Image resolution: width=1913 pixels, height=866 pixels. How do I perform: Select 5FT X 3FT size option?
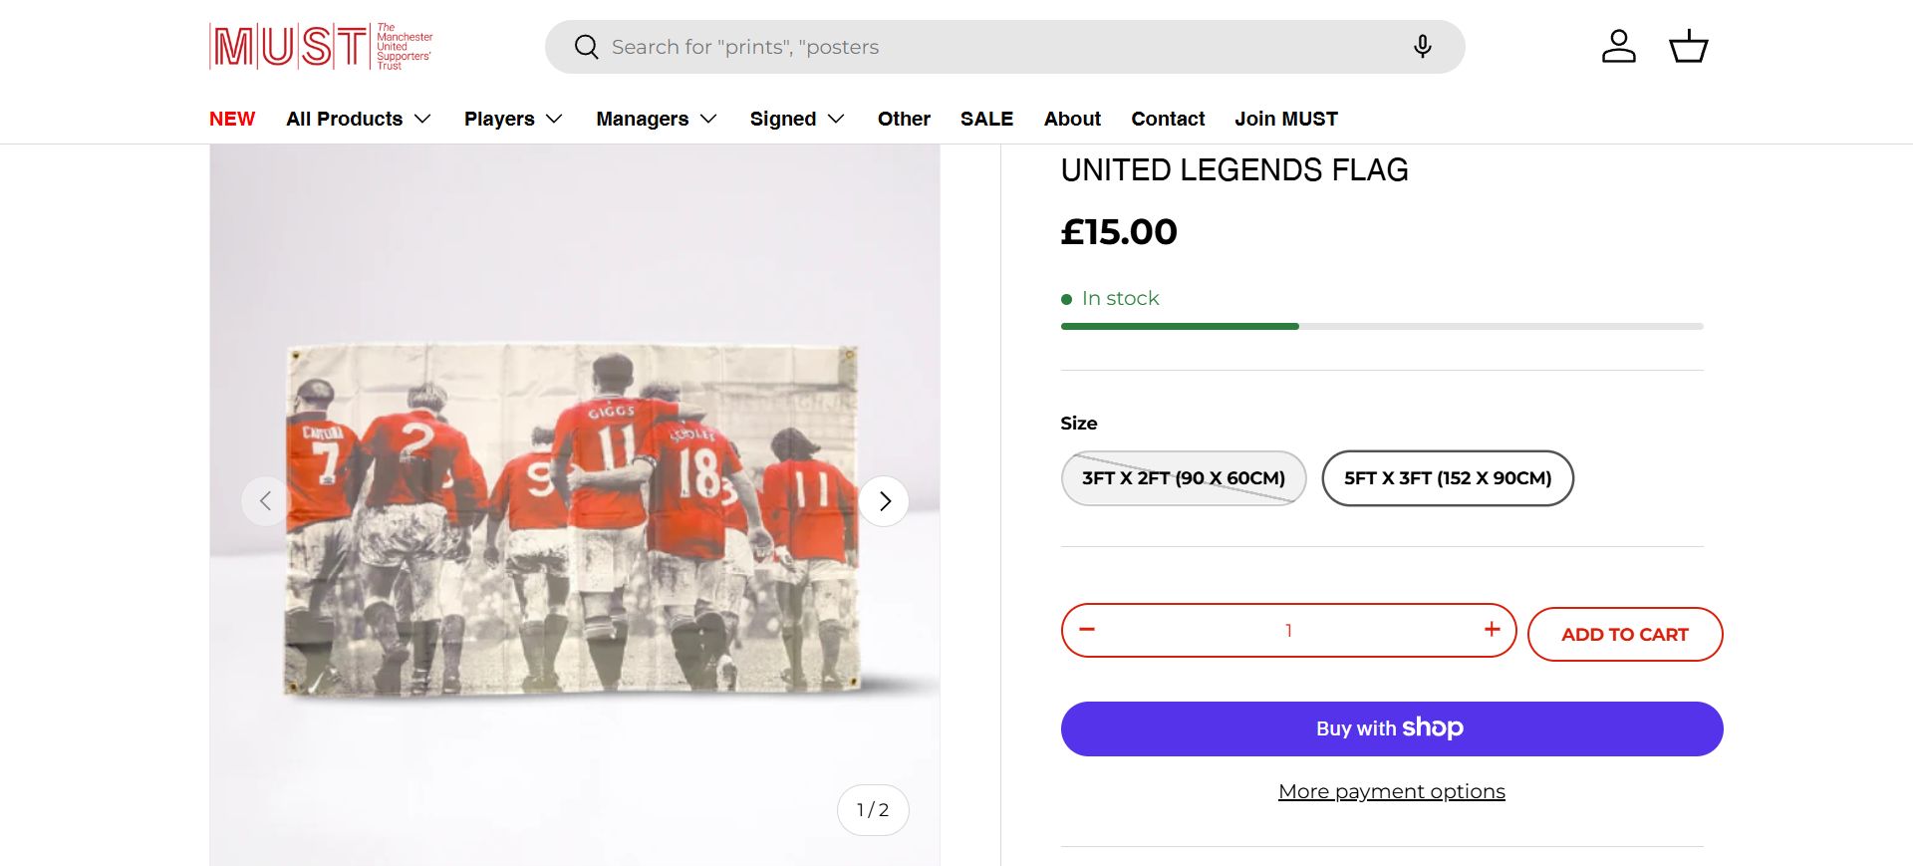point(1447,478)
